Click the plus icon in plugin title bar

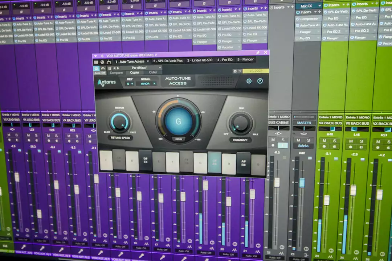[x=102, y=56]
